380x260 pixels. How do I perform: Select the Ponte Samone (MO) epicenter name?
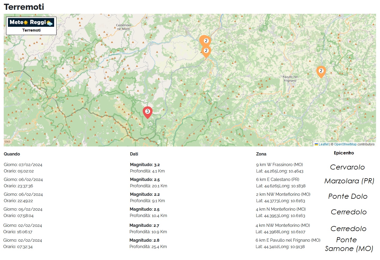coord(349,244)
